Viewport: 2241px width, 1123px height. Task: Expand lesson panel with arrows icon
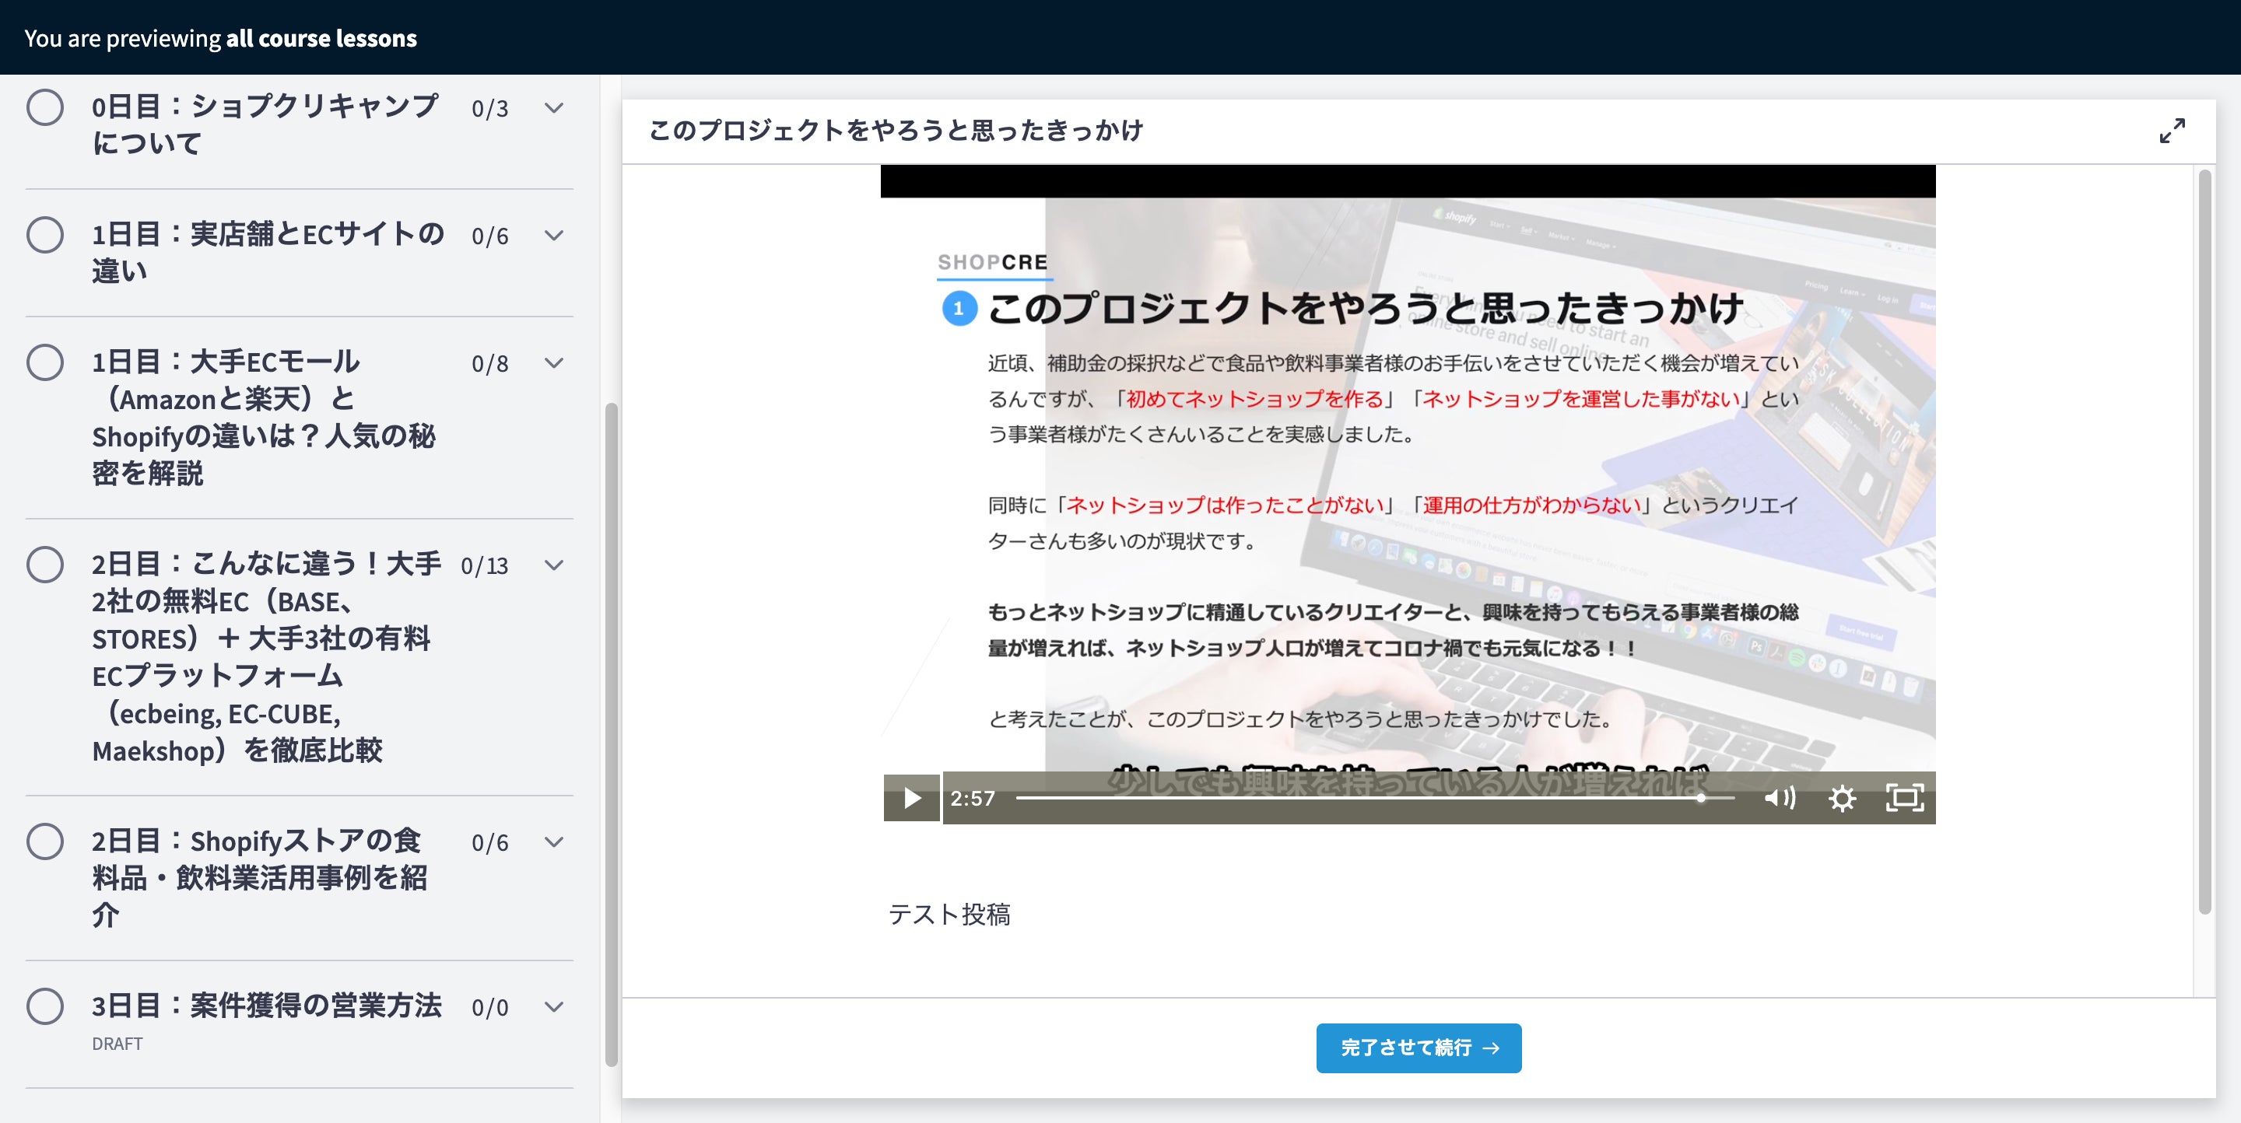[x=2172, y=131]
